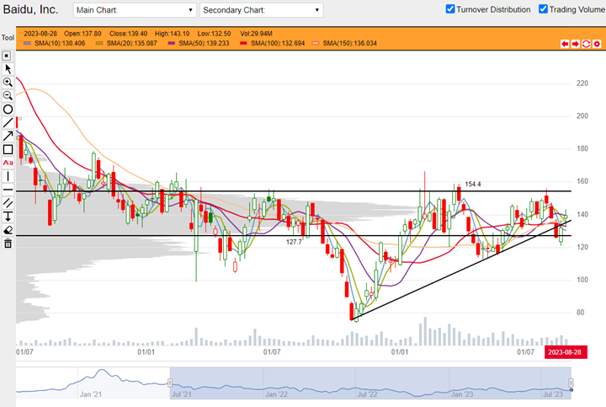Select the circle drawing tool
Image resolution: width=606 pixels, height=407 pixels.
(x=8, y=109)
